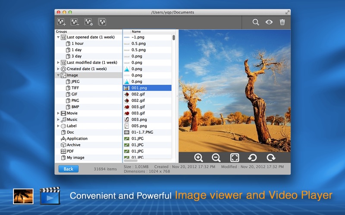This screenshot has height=215, width=345.
Task: Collapse the Last opened date group
Action: coord(58,37)
